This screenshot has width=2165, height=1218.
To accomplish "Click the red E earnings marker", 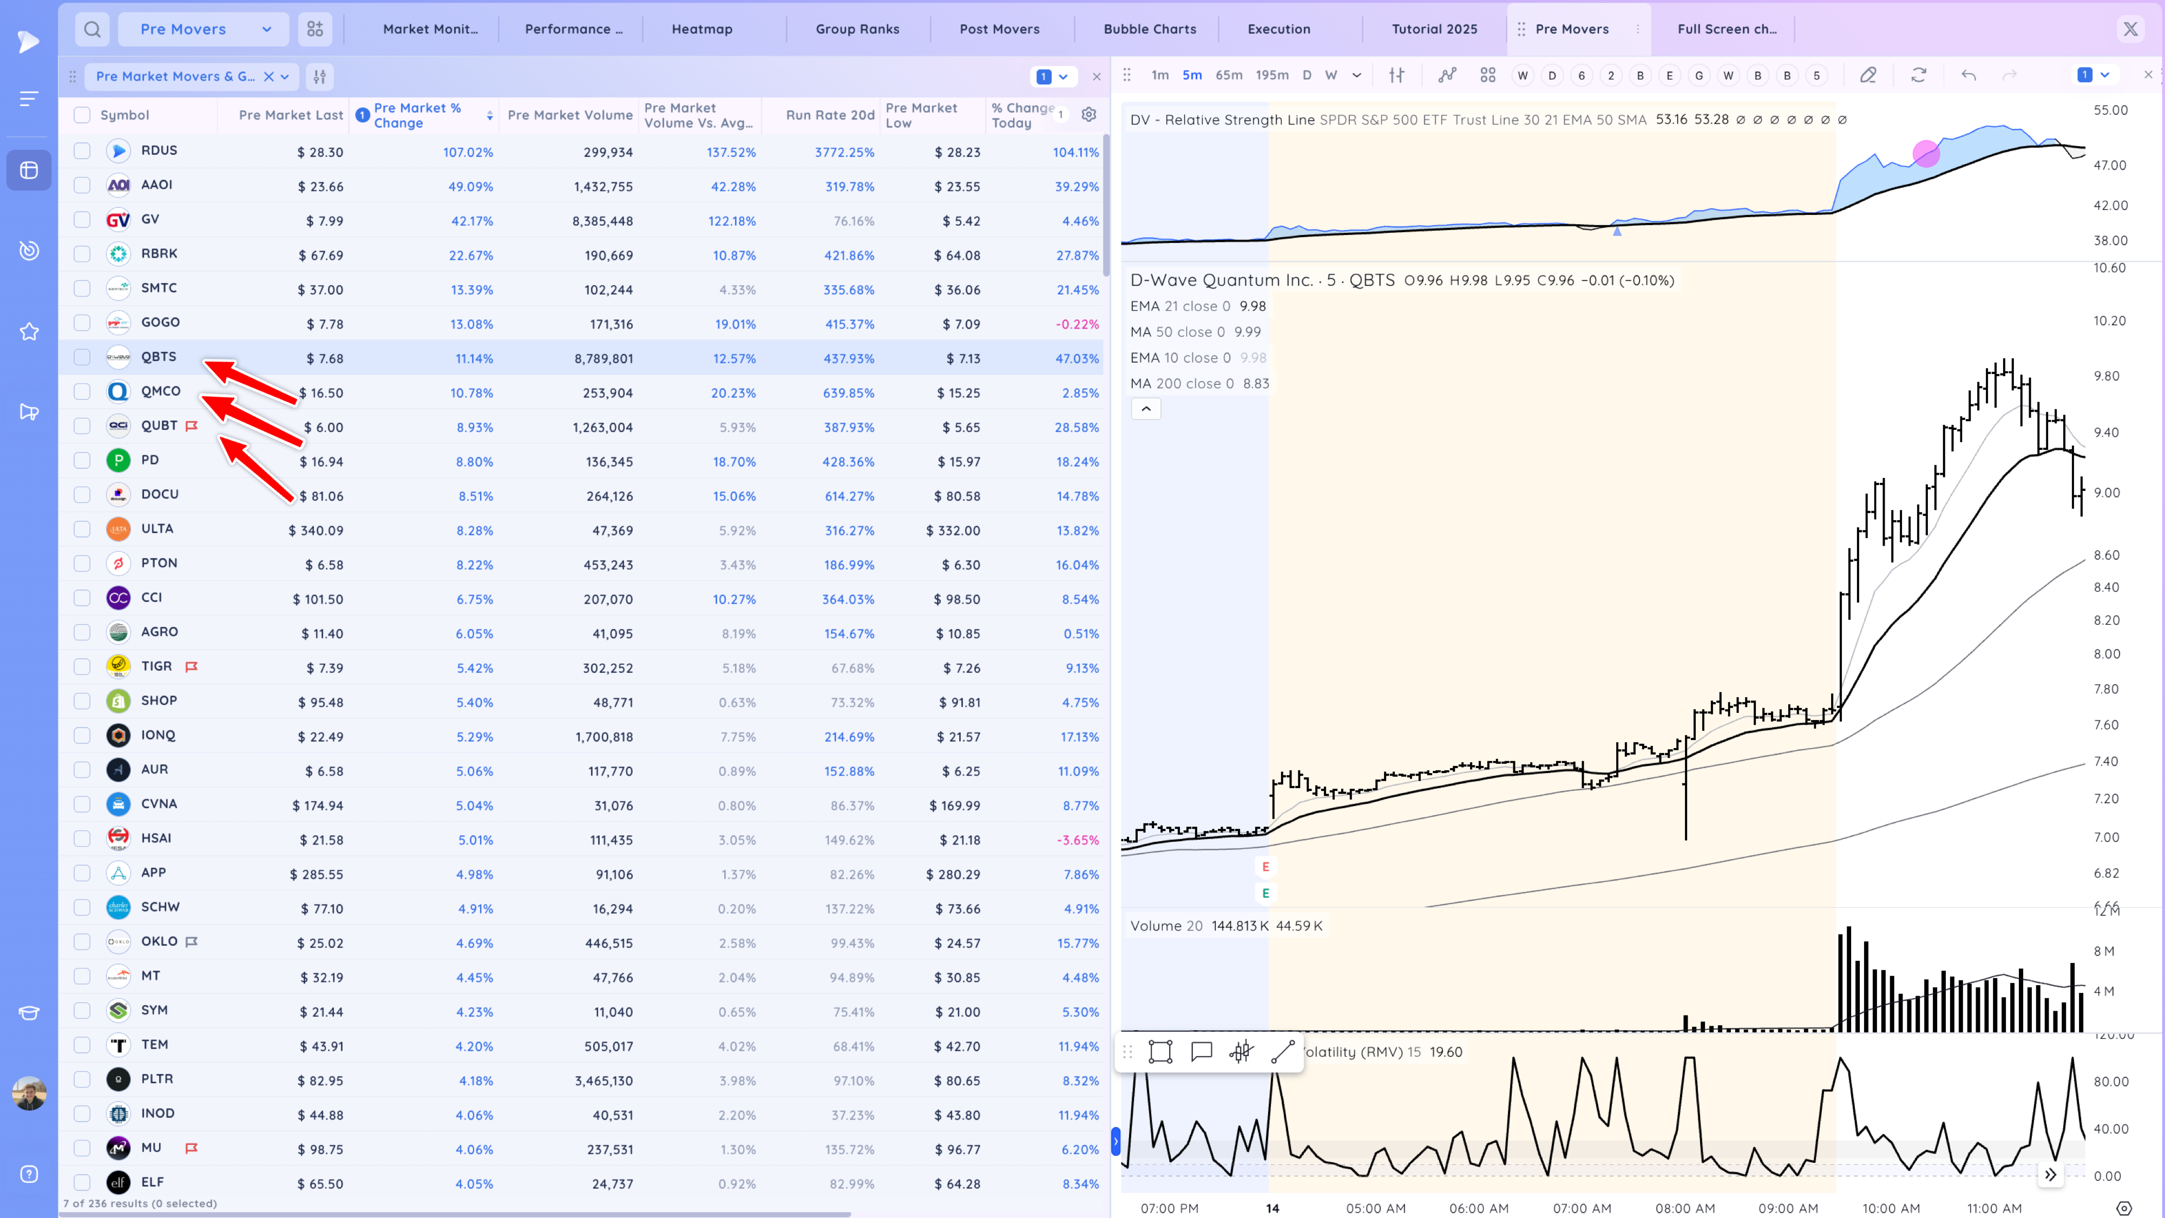I will pyautogui.click(x=1266, y=867).
